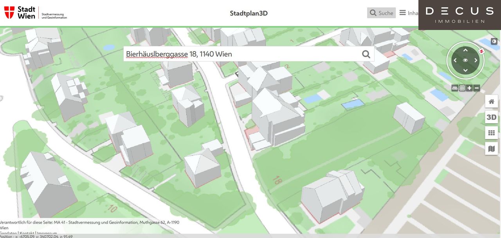Image resolution: width=501 pixels, height=238 pixels.
Task: Click the Stadt Wien logo
Action: point(20,13)
